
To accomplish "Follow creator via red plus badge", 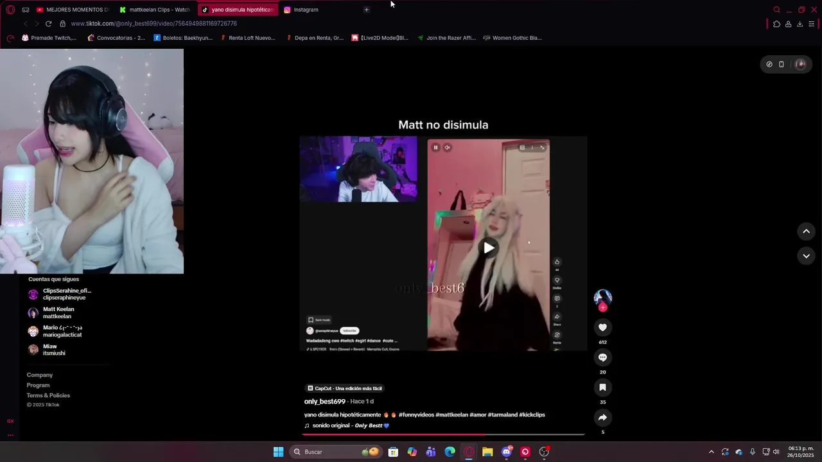I will [x=602, y=308].
